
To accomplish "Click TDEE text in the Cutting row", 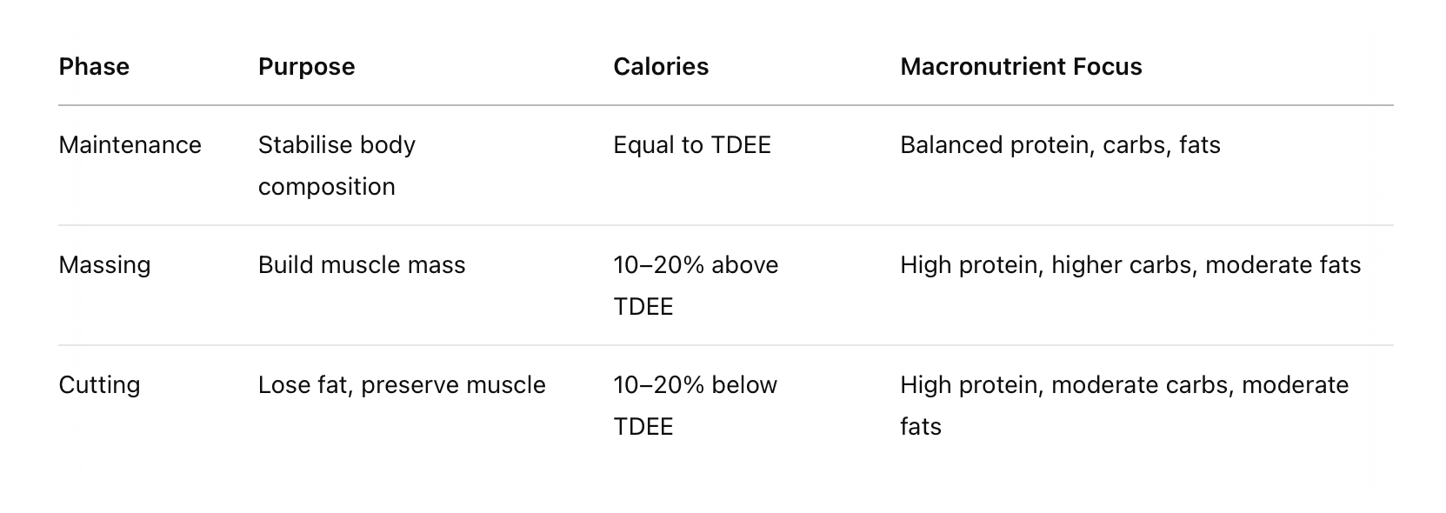I will 643,427.
